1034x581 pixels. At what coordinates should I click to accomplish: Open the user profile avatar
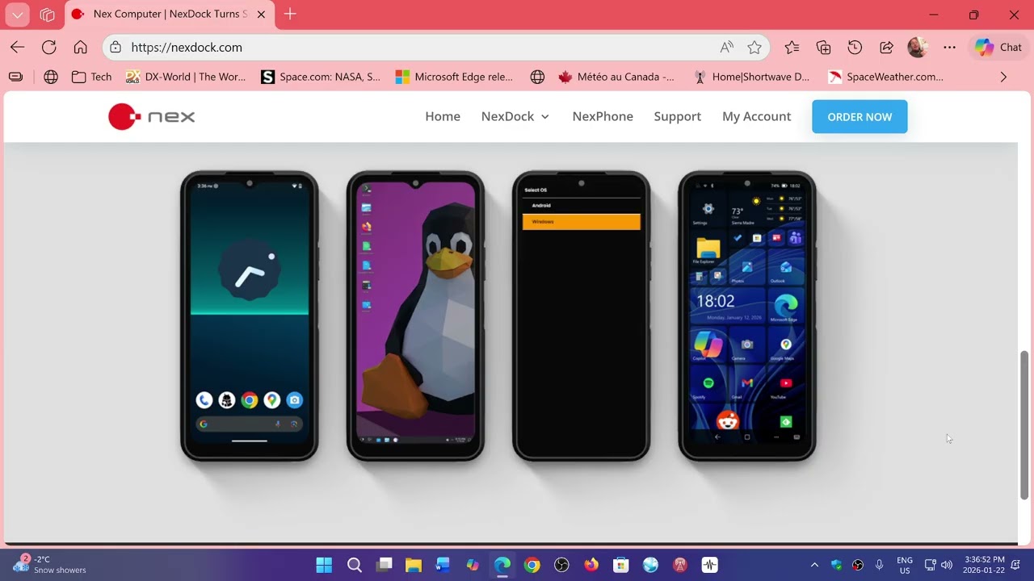917,48
